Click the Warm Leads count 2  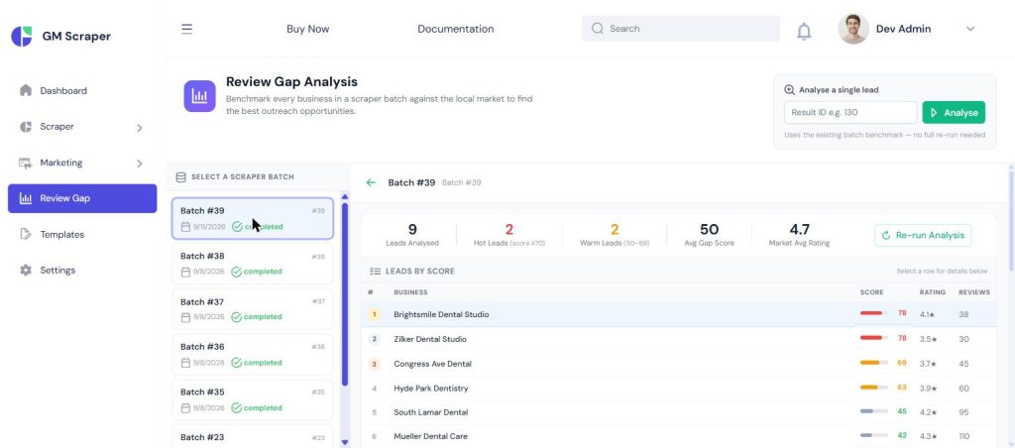[x=615, y=229]
